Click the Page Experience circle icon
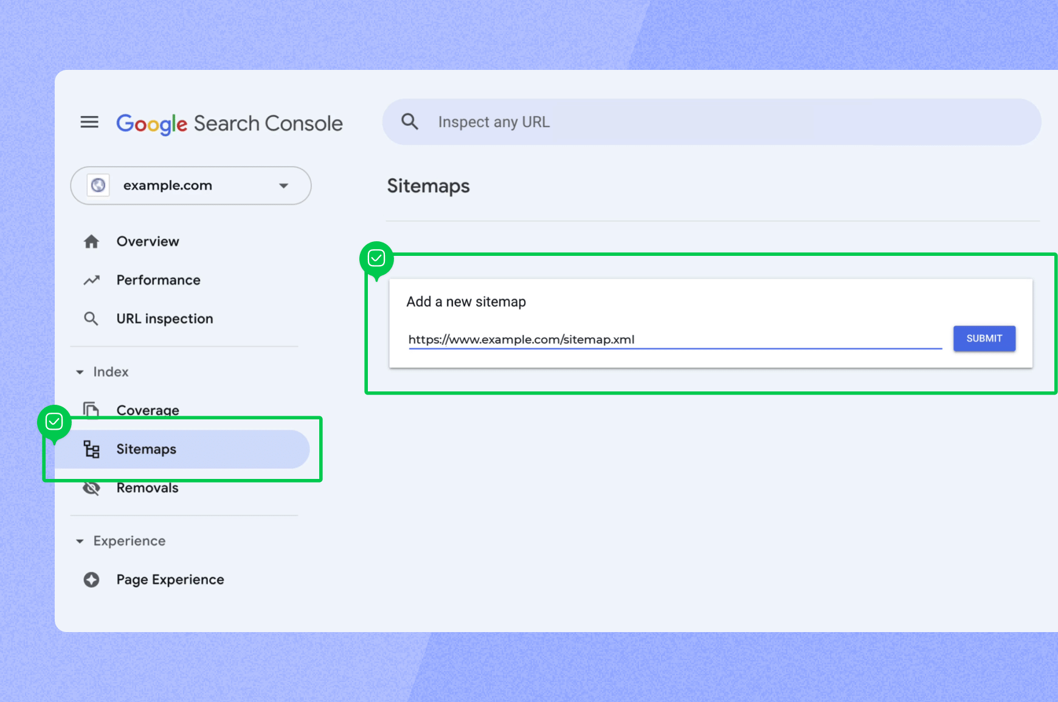1058x702 pixels. 91,580
